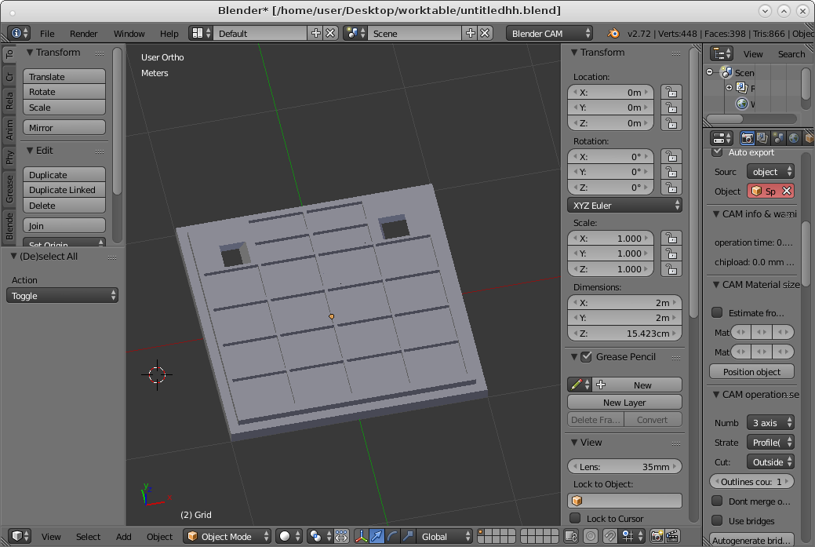
Task: Click the scene browse icon
Action: 355,33
